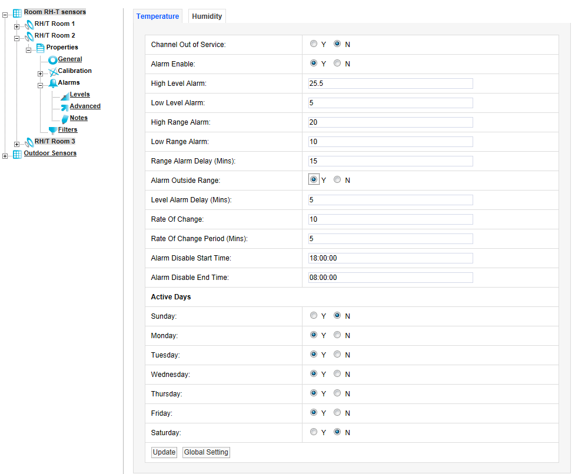Viewport: 575px width, 474px height.
Task: Click the Alarms bell icon
Action: tap(52, 83)
